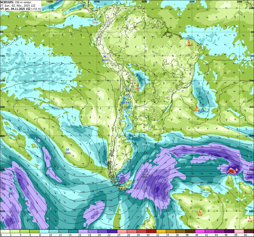Screen dimensions: 254x237
Task: Click the 996 isobar label on left side
Action: click(x=4, y=179)
